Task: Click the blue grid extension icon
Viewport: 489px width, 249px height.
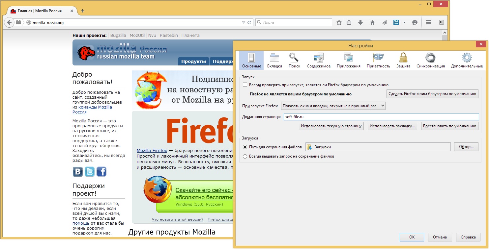Action: coord(396,22)
